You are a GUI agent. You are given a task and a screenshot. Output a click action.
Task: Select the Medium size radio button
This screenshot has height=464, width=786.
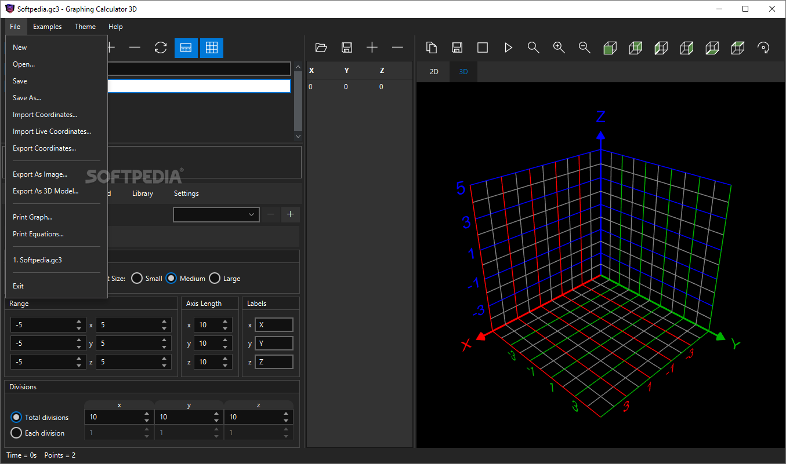pyautogui.click(x=171, y=279)
